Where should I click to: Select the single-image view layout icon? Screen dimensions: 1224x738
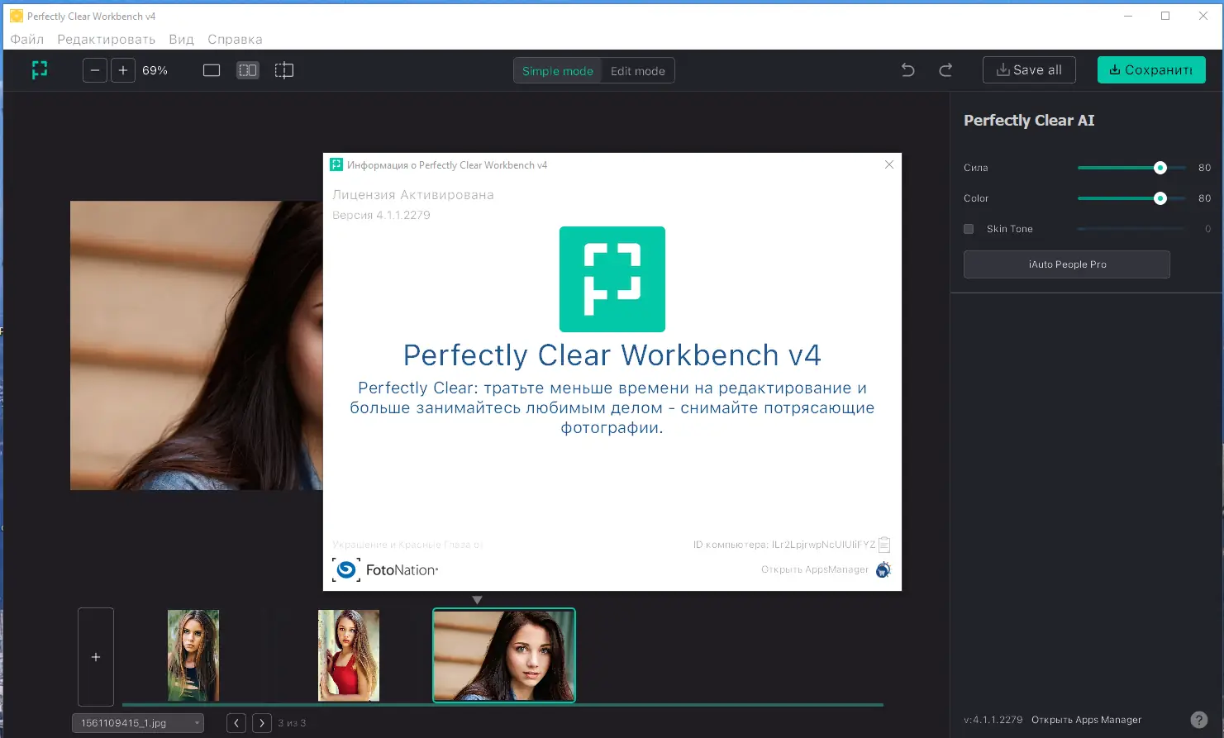tap(211, 70)
